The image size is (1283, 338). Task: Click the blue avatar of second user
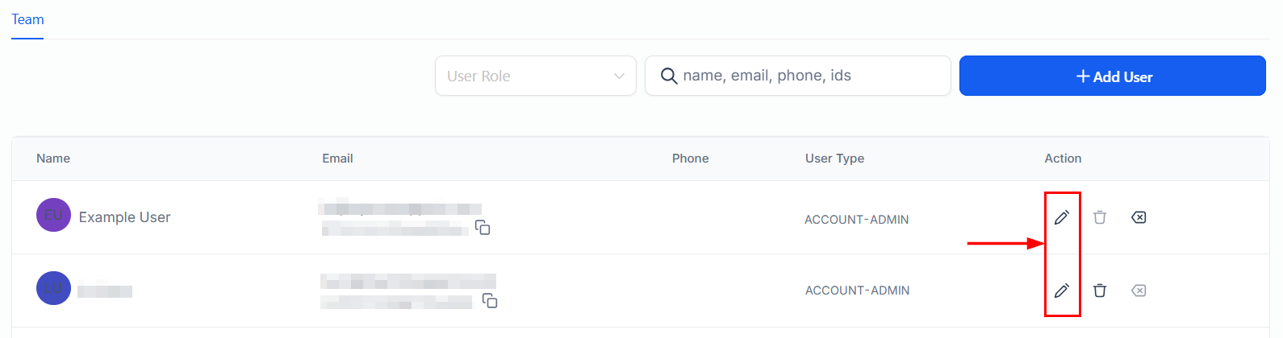[53, 288]
